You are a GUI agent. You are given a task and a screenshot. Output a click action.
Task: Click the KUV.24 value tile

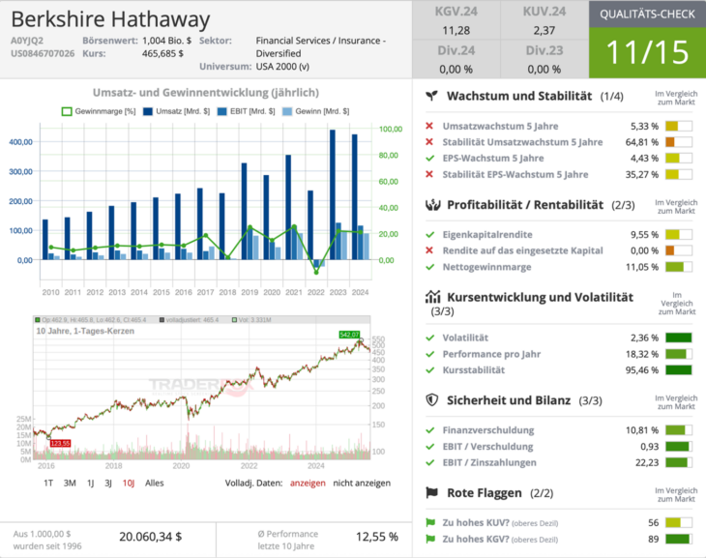click(x=544, y=20)
